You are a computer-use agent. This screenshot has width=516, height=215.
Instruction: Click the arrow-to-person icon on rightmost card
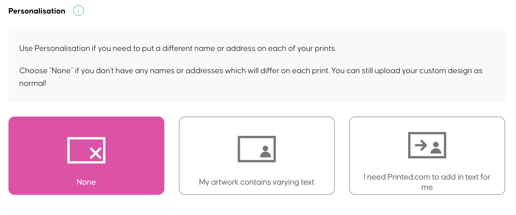(427, 145)
